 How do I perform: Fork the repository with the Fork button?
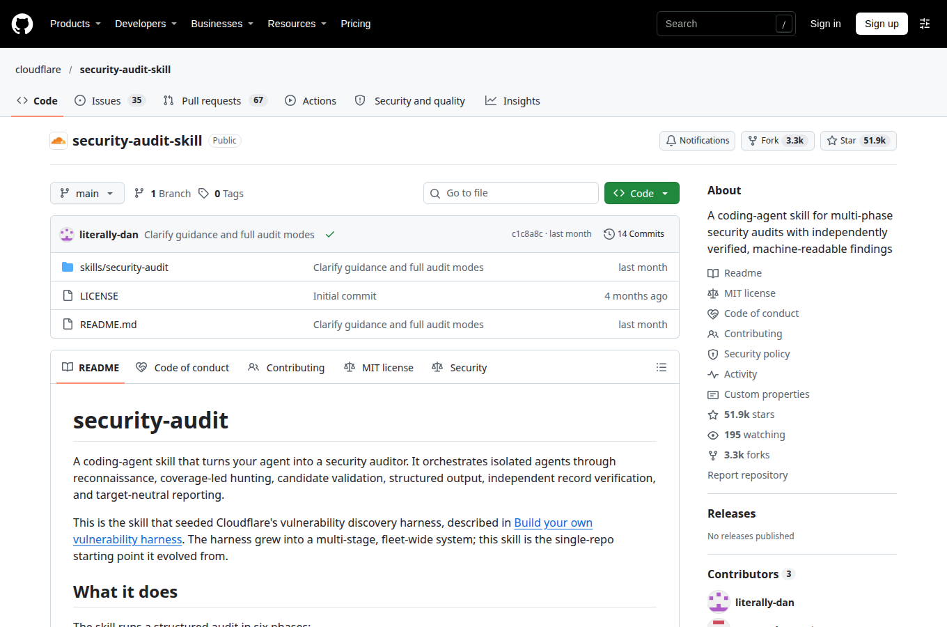pyautogui.click(x=777, y=141)
